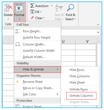Click the Find & Select magnifier icon
Screen dimensions: 104x110
(71, 8)
